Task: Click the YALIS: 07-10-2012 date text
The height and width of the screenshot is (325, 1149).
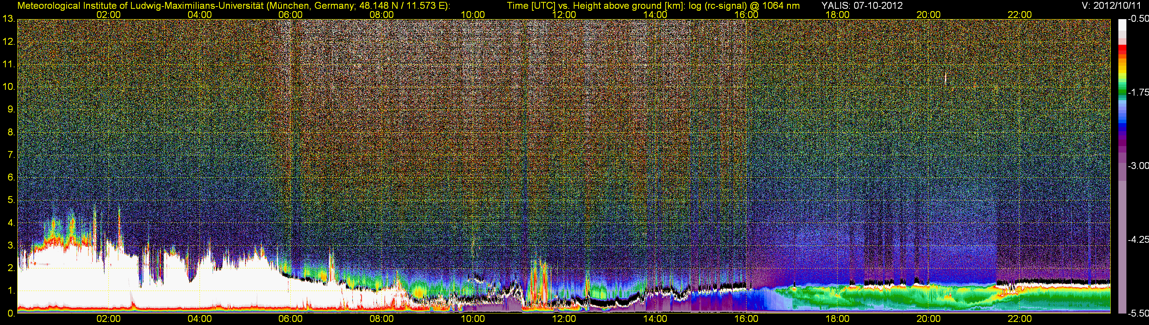Action: [x=862, y=6]
